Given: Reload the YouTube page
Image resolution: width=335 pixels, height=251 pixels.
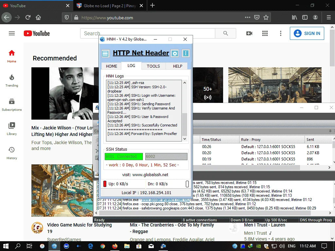Looking at the screenshot, I should (x=28, y=17).
